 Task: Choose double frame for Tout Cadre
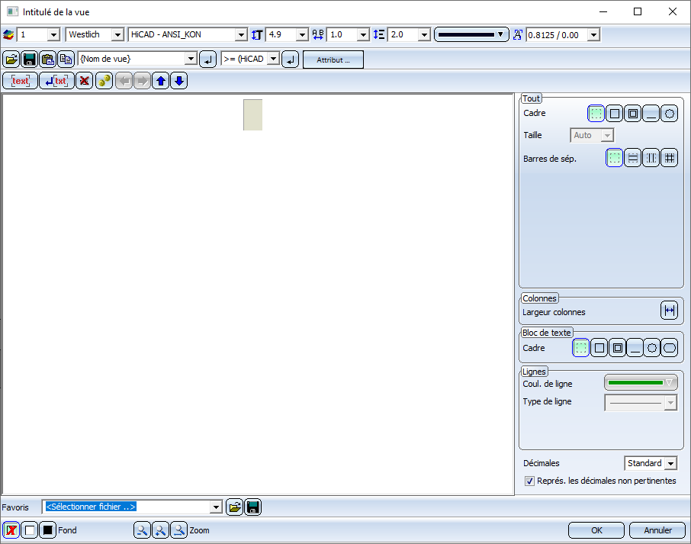pyautogui.click(x=632, y=114)
